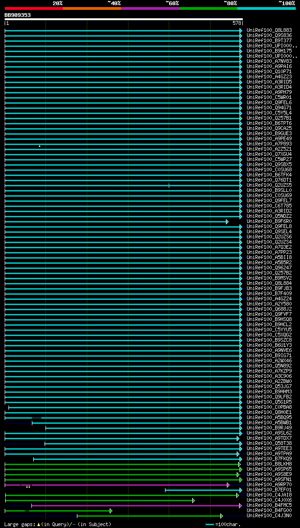Click the UniRef100_A4GZ23 label
Viewport: 300px width, 528px height.
(269, 77)
